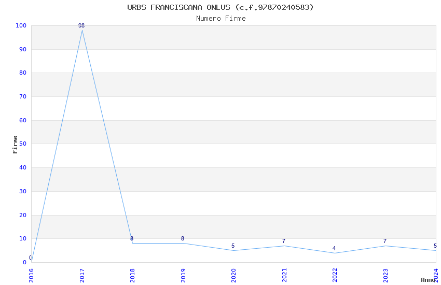Select the 2020 year label
Screen dimensions: 441x285
point(233,276)
